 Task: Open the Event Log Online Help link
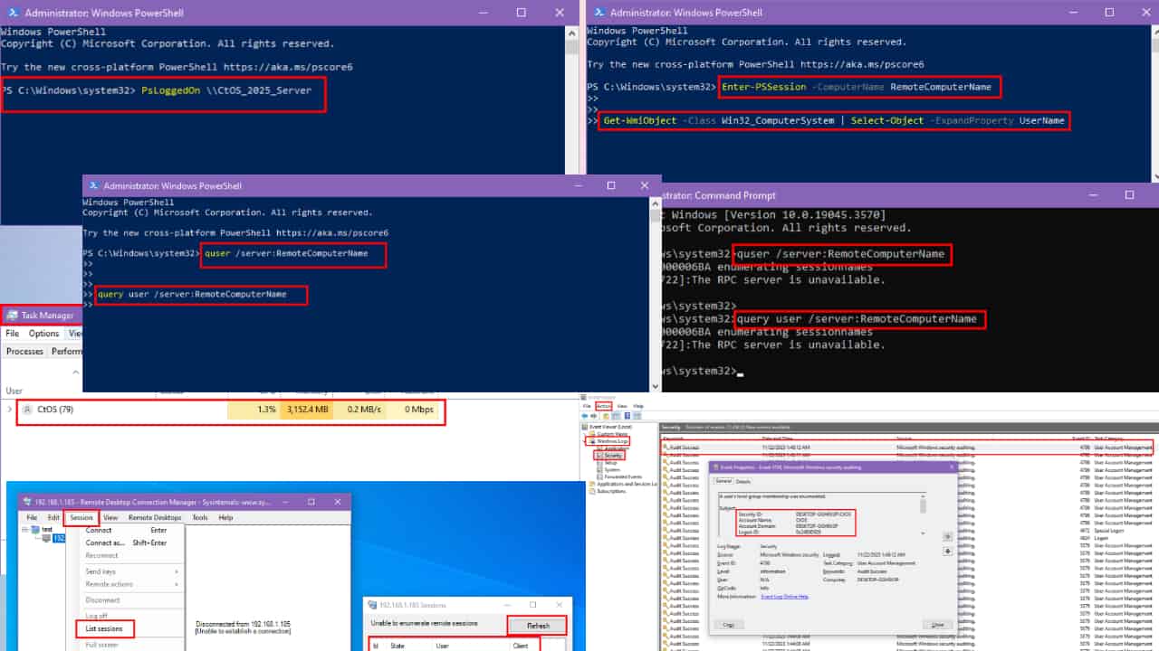(x=784, y=597)
